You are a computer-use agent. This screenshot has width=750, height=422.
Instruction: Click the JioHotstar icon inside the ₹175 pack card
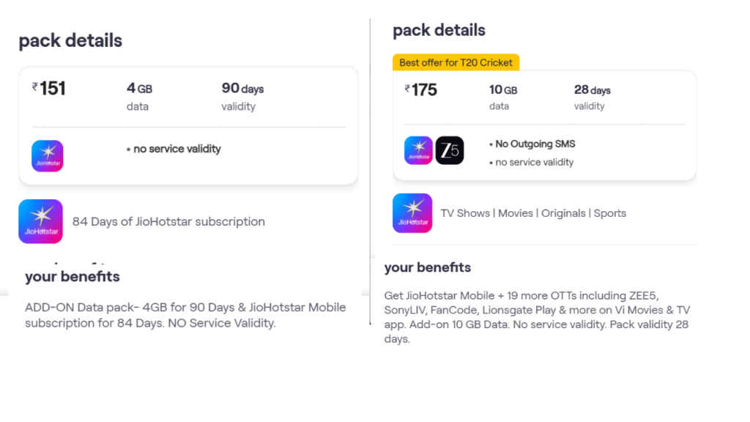[x=419, y=150]
